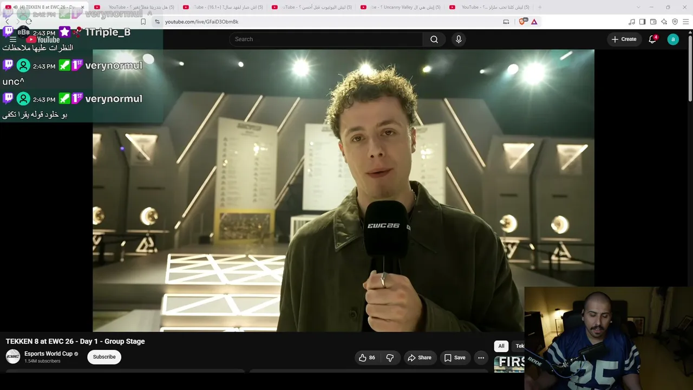Open the media playlist music icon

[632, 22]
